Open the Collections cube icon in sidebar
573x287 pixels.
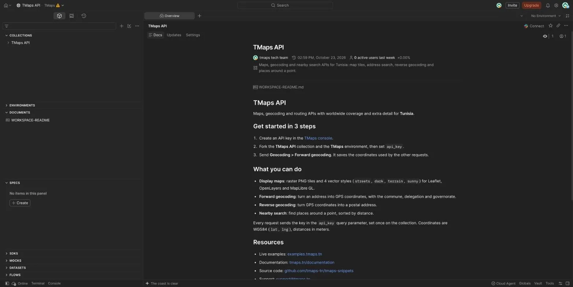[x=59, y=16]
